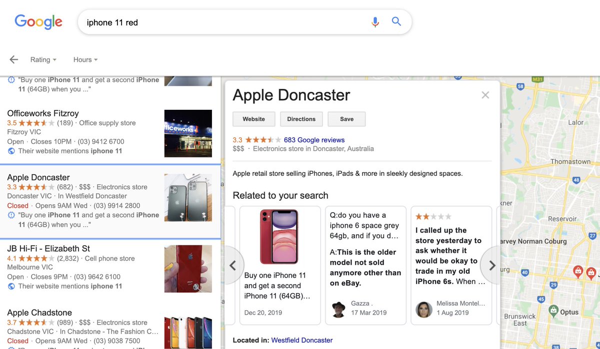
Task: Click JB Hi-Fi phone (03) 9642 6100
Action: click(x=97, y=277)
